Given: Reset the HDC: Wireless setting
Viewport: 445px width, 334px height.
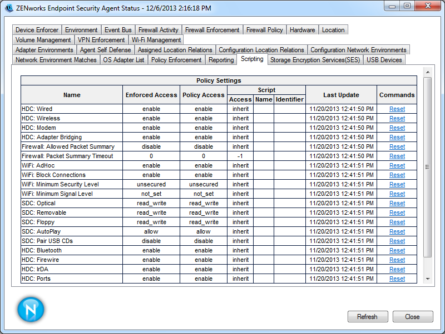Looking at the screenshot, I should 397,118.
